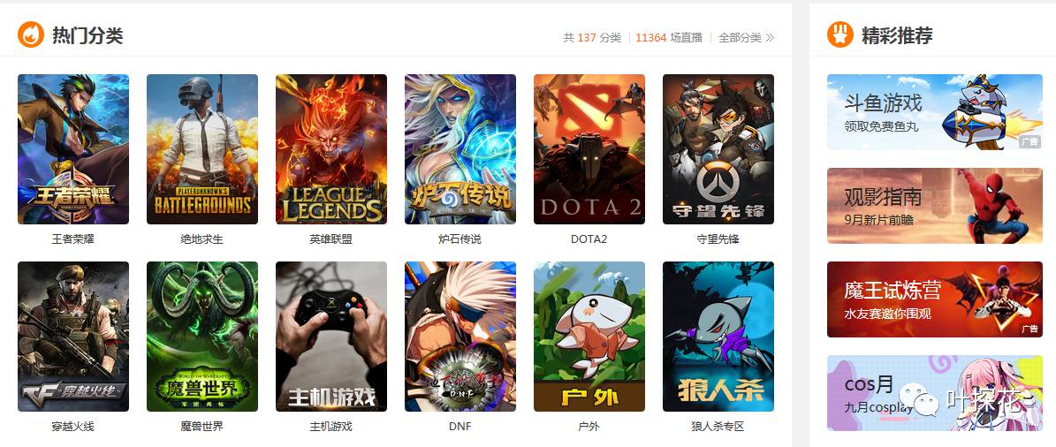The width and height of the screenshot is (1056, 447).
Task: Click the 狼人杀专区 text label
Action: pos(718,427)
